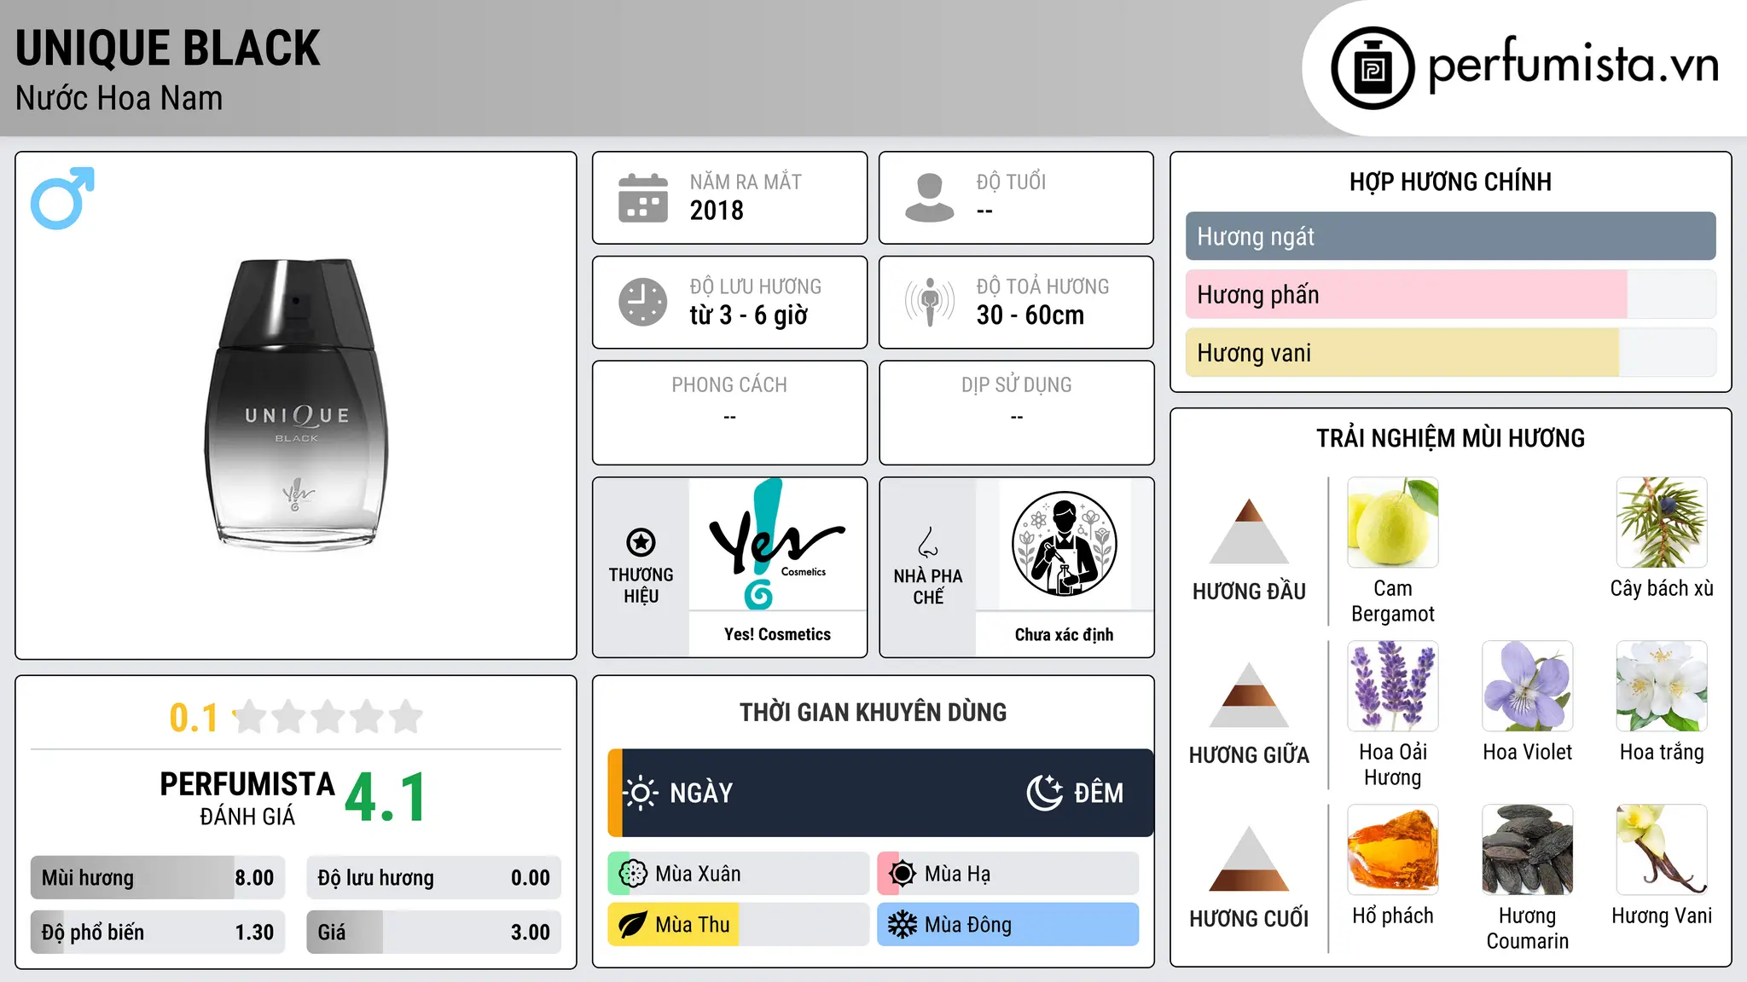Click the Hương Giữa pyramid icon

[x=1249, y=694]
